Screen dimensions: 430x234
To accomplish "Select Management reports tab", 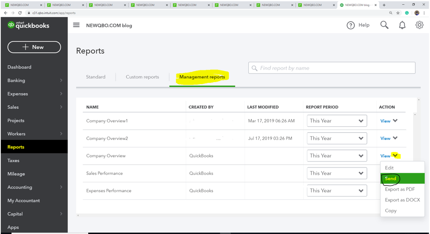I will [x=202, y=77].
